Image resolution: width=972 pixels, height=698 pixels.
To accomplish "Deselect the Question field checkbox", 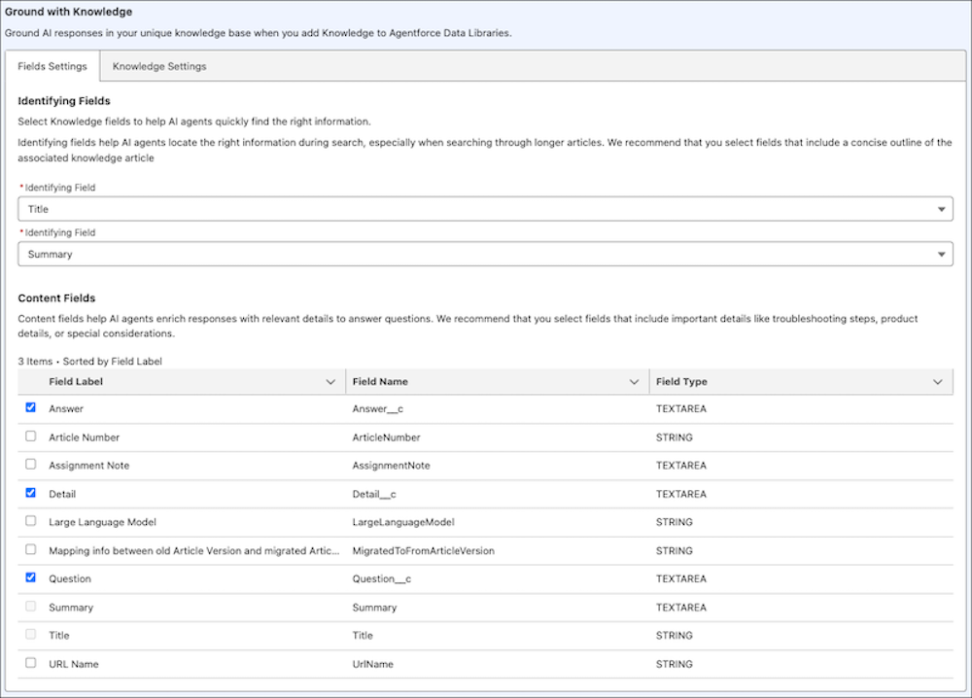I will click(x=30, y=577).
